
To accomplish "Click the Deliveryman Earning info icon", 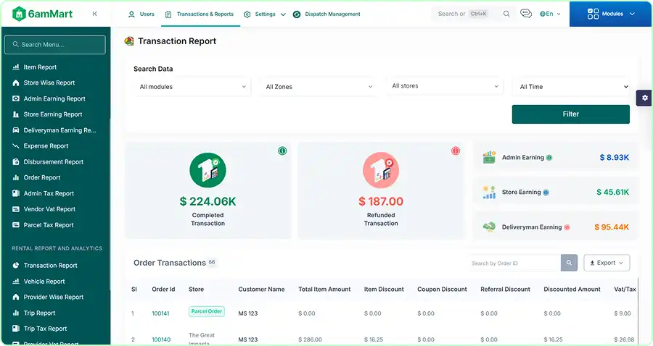I will coord(567,227).
